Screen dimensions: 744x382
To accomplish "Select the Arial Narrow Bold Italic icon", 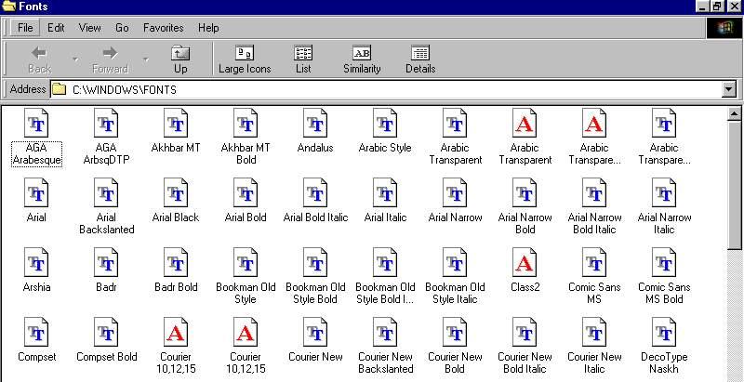I will click(x=594, y=193).
